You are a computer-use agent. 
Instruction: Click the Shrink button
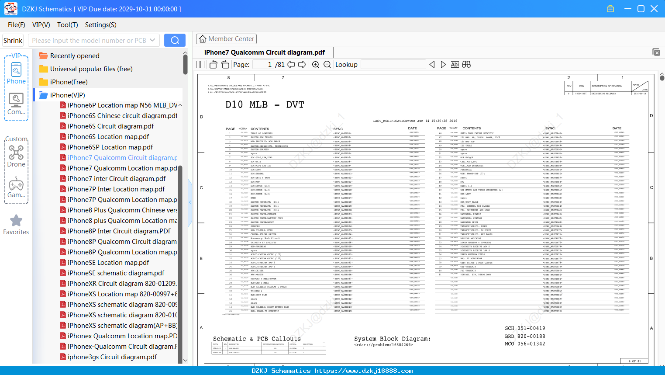(x=13, y=40)
